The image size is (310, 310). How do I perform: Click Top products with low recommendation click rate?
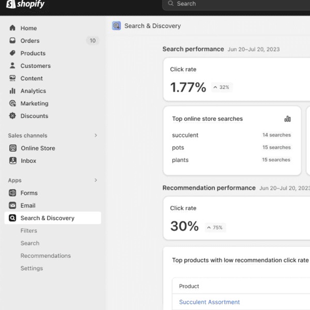(x=240, y=260)
